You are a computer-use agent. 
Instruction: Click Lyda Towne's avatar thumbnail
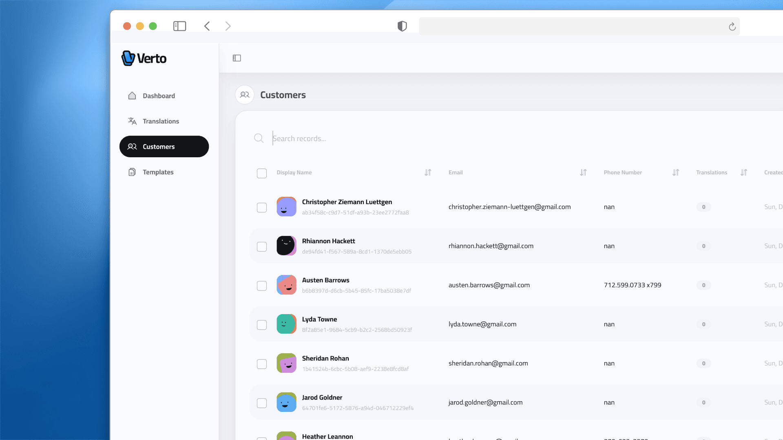(287, 324)
